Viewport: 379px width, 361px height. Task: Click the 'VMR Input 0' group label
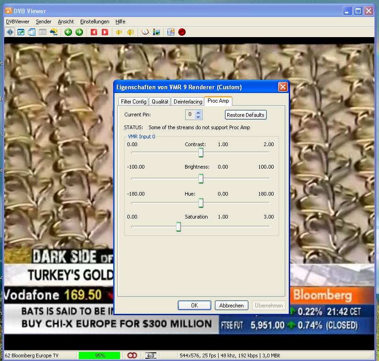point(142,137)
